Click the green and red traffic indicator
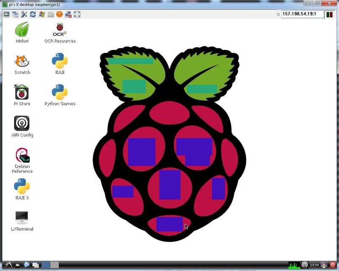The width and height of the screenshot is (339, 271). (x=330, y=14)
